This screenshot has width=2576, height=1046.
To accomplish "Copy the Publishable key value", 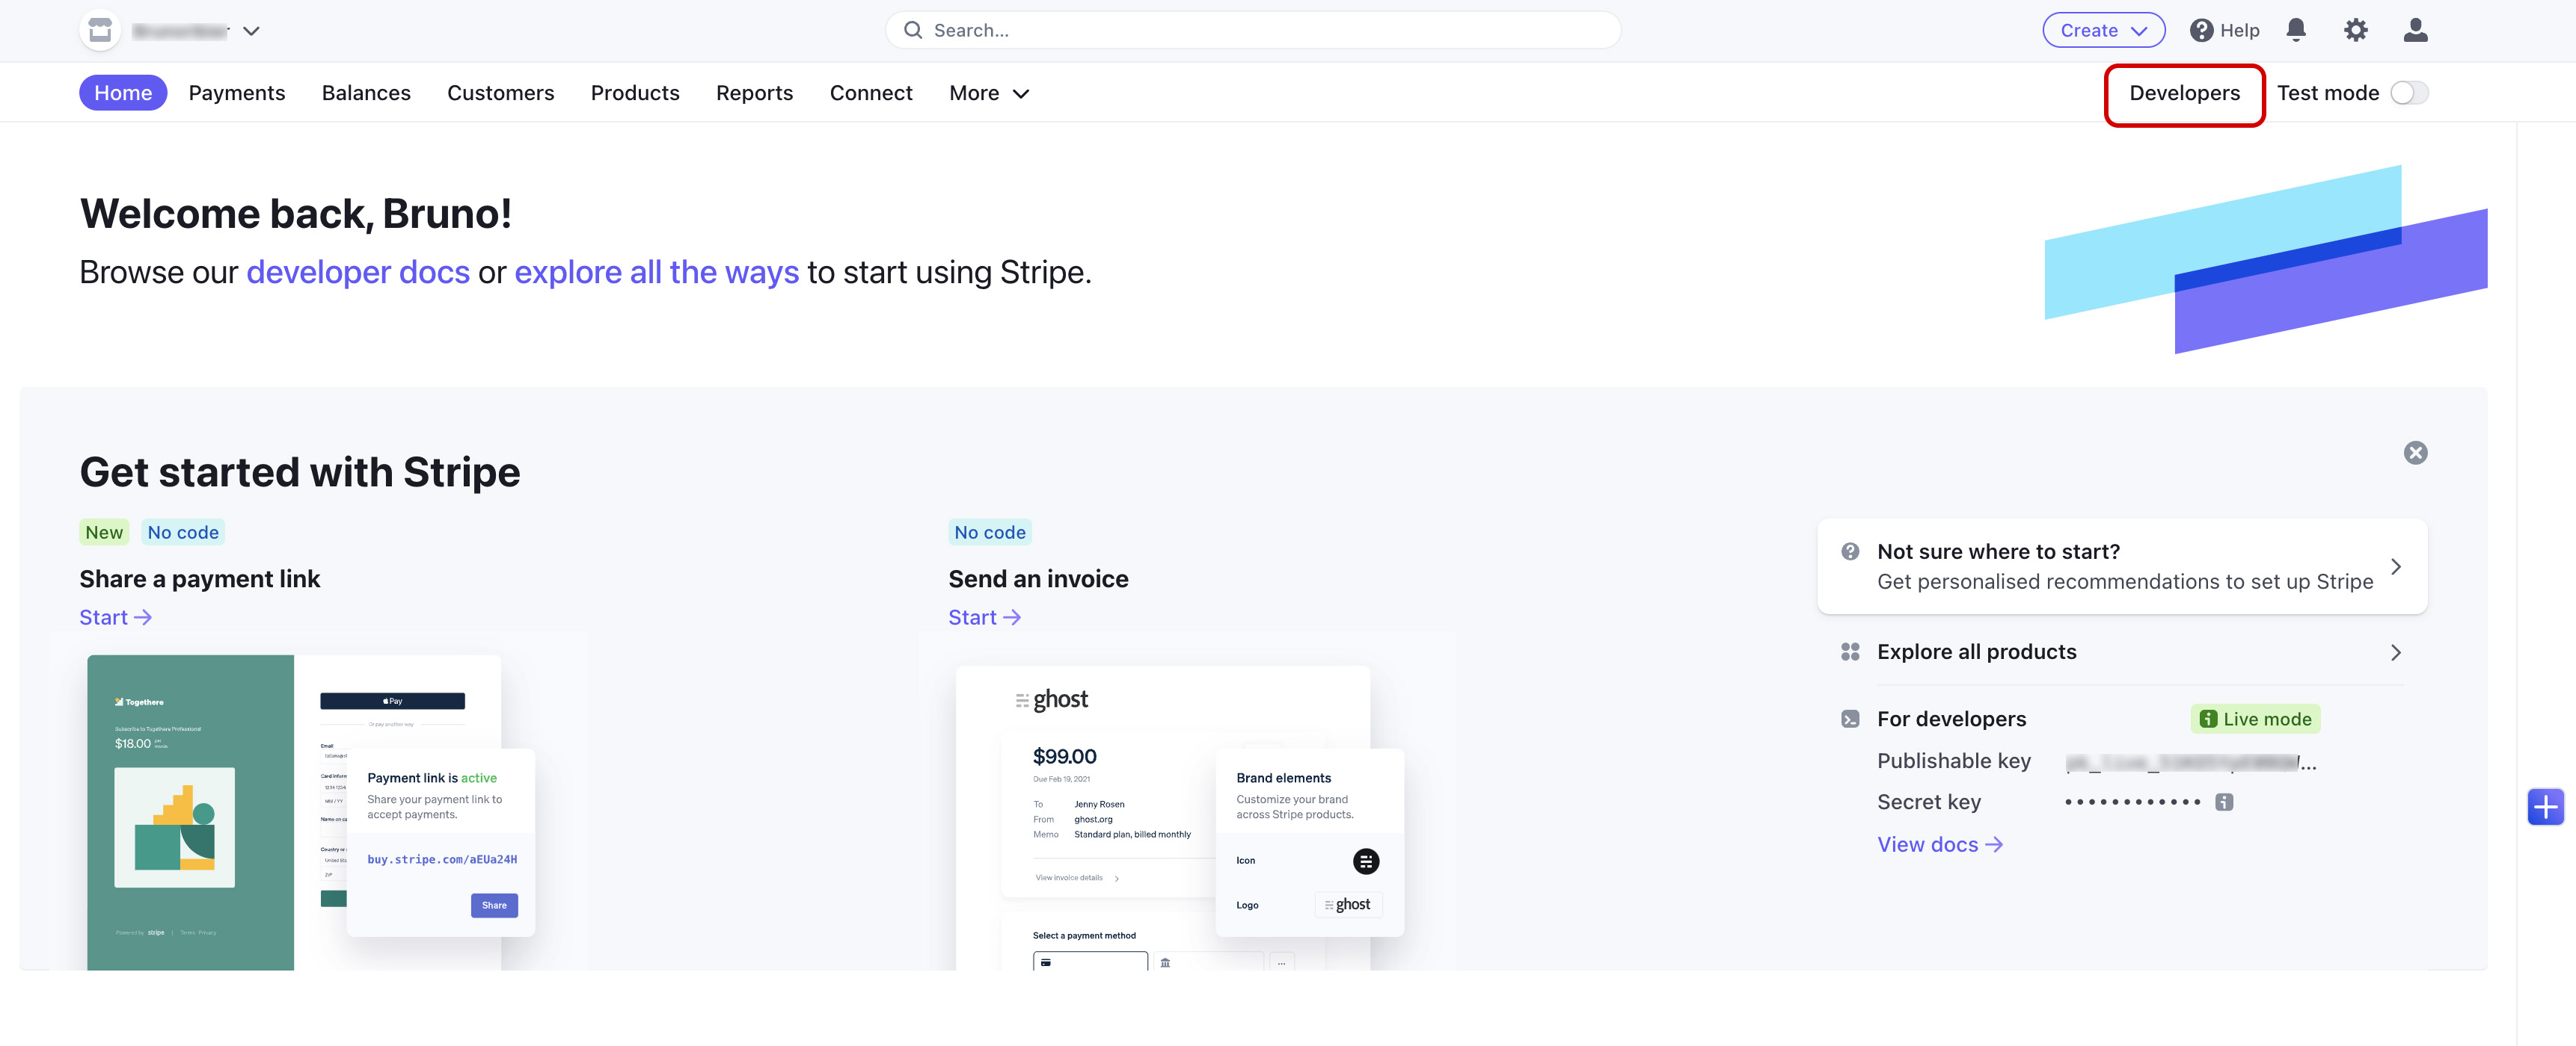I will [2190, 762].
